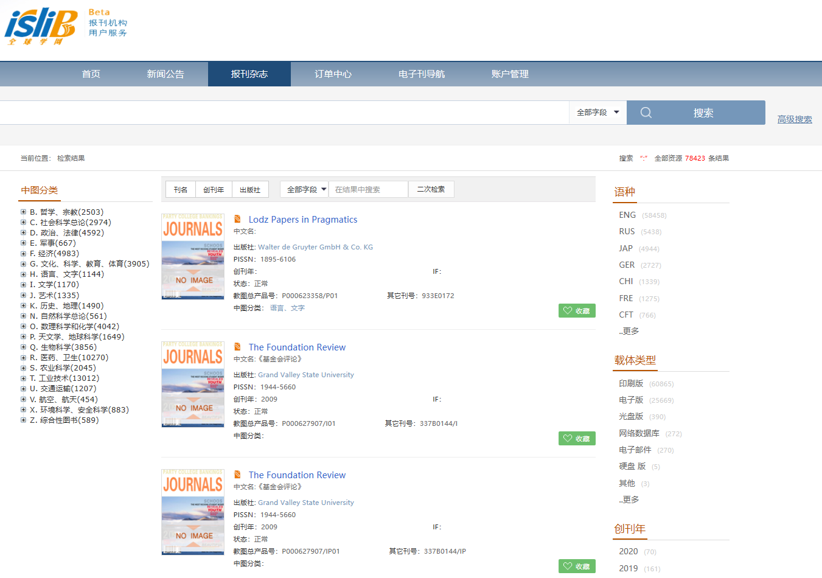
Task: Select the 出版社 sort option
Action: (251, 189)
